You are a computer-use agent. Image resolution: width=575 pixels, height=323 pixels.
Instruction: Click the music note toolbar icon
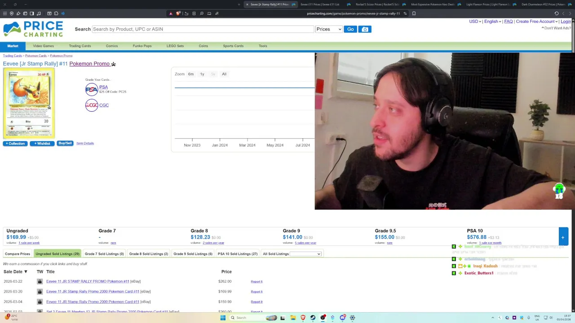(39, 13)
